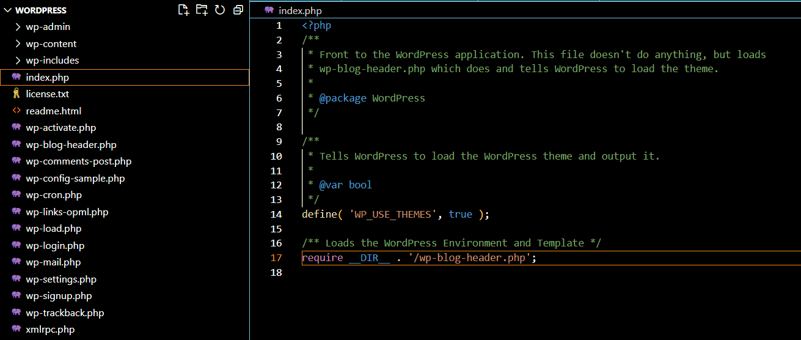Click PHP icon beside wp-activate.php
801x340 pixels.
[x=16, y=128]
